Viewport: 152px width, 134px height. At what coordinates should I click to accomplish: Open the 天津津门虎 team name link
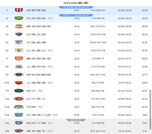point(39,115)
